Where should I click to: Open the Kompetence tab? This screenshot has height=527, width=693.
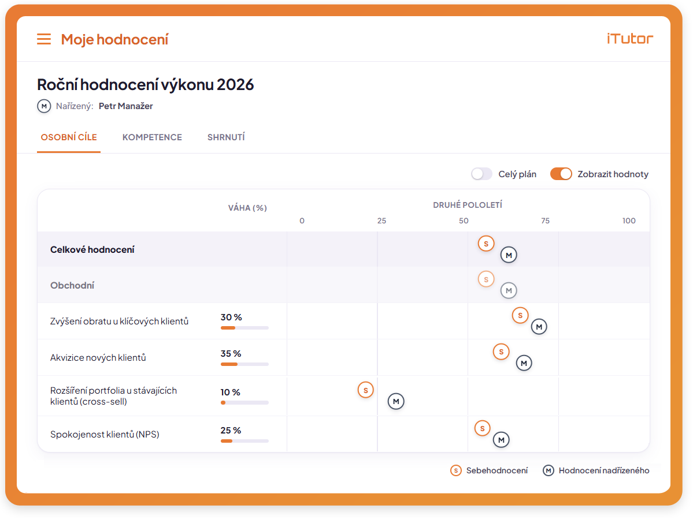[x=152, y=138]
